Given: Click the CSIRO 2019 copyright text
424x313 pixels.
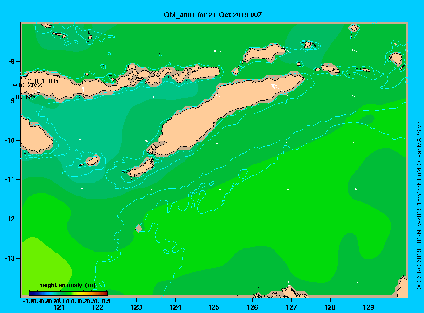Looking at the screenshot, I should (419, 270).
